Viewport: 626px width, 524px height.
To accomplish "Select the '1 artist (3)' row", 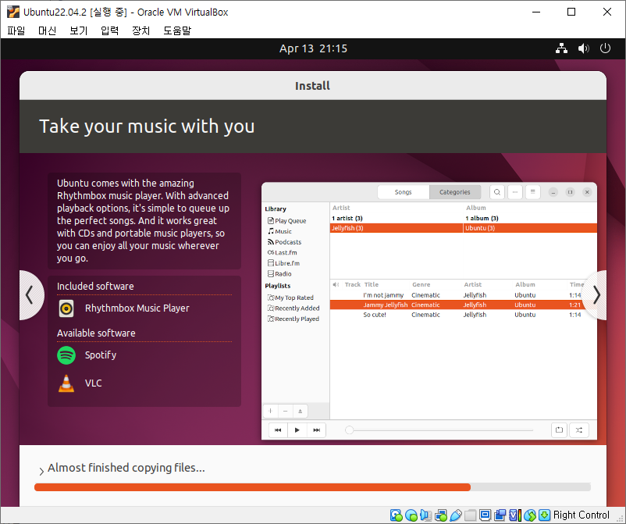I will point(396,219).
